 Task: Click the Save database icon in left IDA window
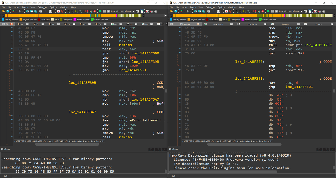(x=8, y=11)
